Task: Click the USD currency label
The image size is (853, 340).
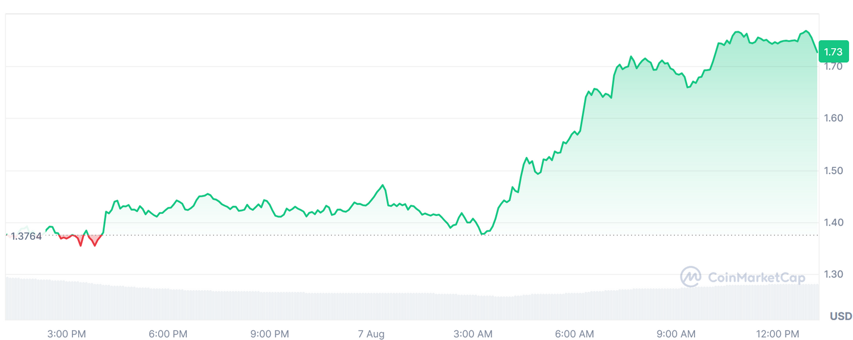Action: coord(841,316)
